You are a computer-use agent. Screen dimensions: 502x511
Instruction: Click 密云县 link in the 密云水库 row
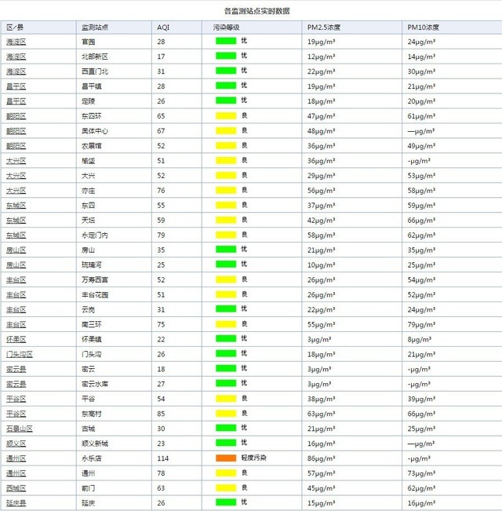(16, 384)
